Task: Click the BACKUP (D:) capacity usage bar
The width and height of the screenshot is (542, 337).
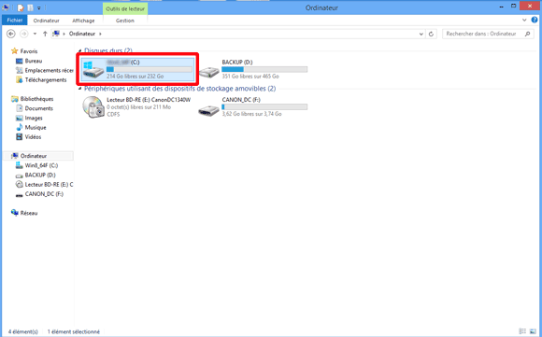Action: tap(264, 69)
